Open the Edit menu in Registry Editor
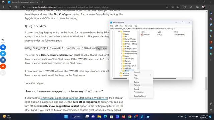The width and height of the screenshot is (214, 120). coord(116,26)
